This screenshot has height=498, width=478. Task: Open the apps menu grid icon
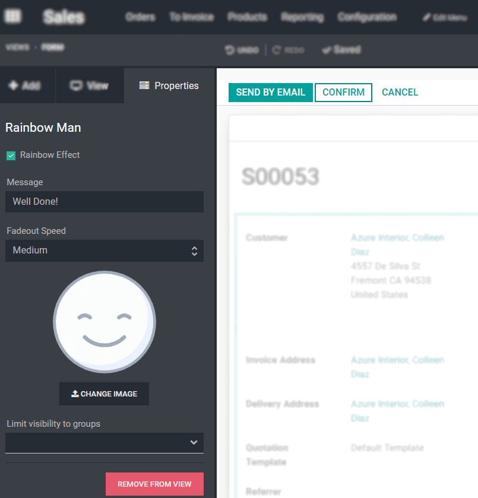[12, 16]
